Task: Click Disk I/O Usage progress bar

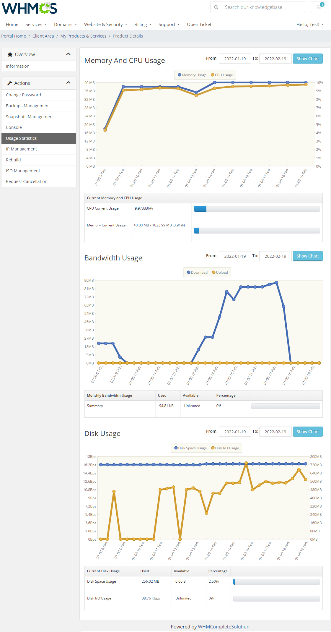Action: 277,599
